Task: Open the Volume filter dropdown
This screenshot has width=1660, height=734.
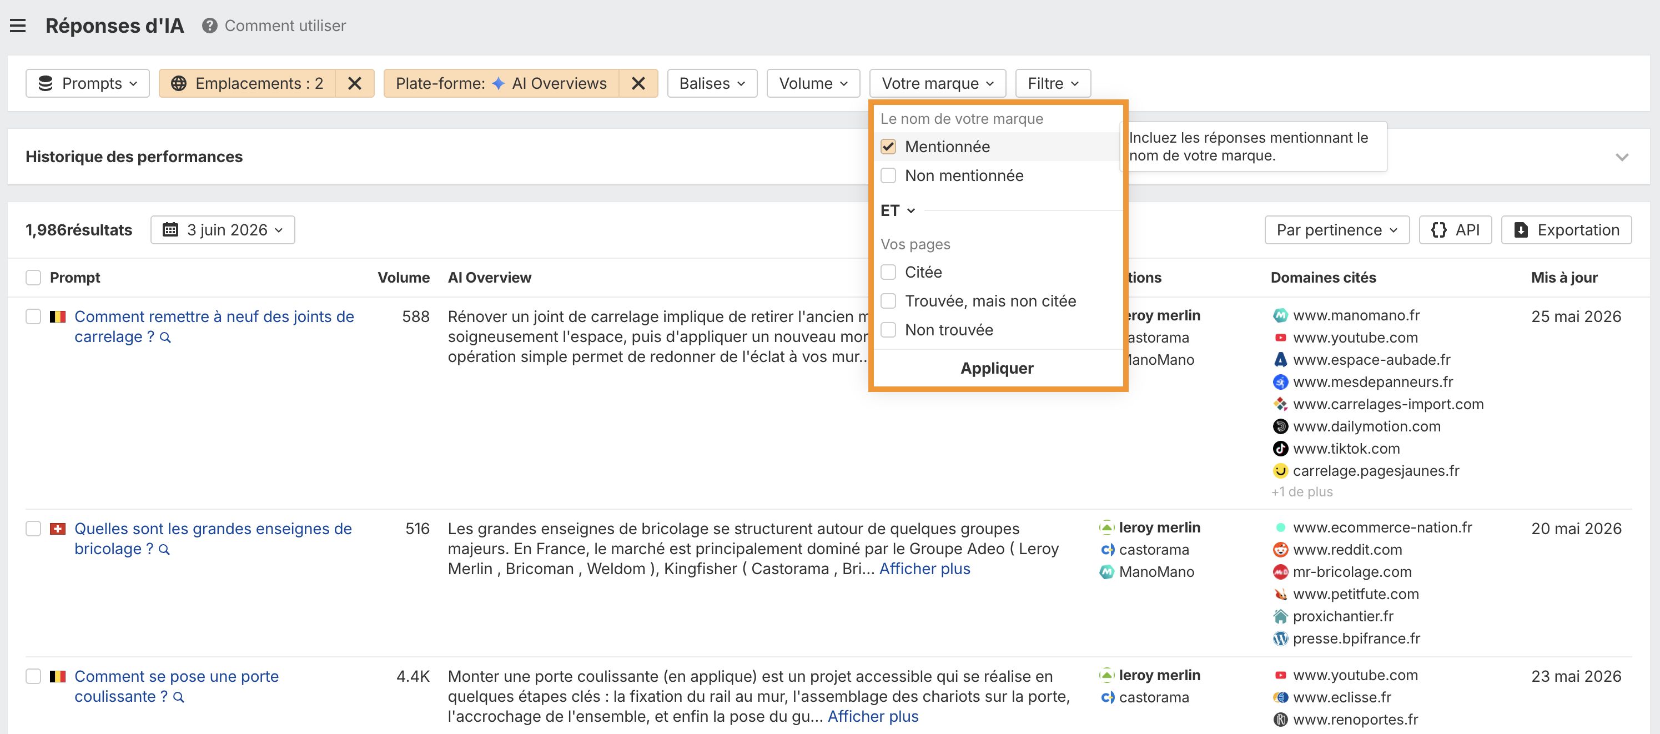Action: [813, 83]
